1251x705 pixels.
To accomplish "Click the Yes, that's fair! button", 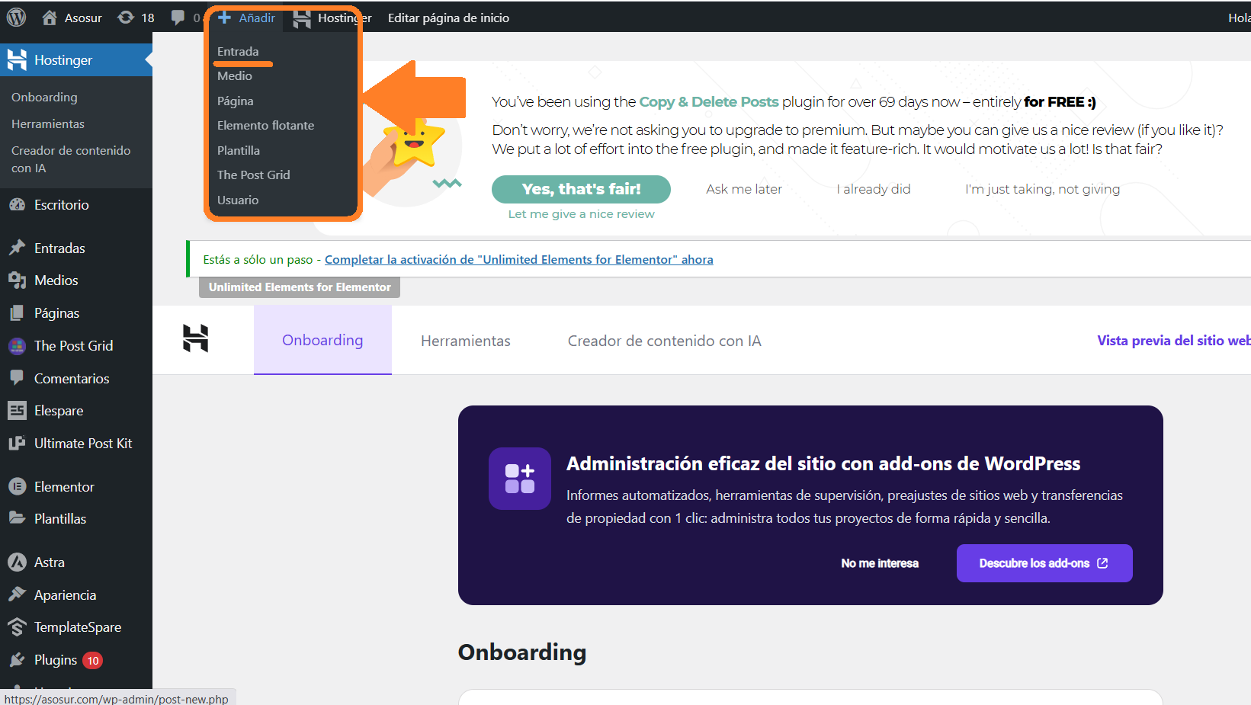I will [x=581, y=189].
